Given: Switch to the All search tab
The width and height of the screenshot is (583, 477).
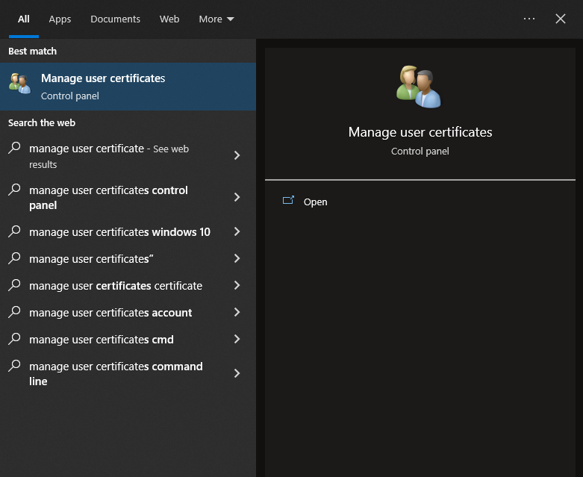Looking at the screenshot, I should coord(23,19).
